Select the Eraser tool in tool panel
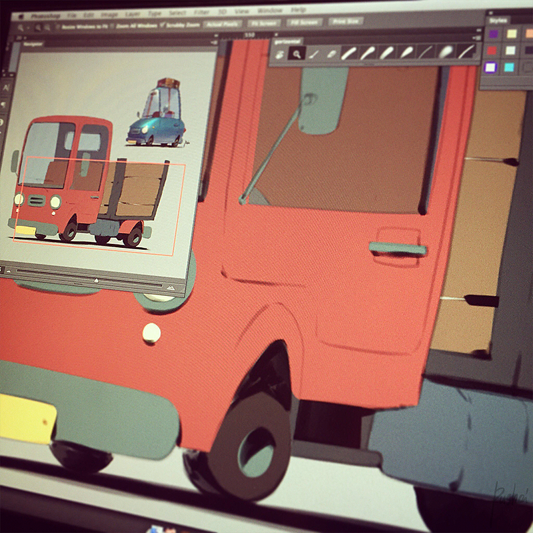 pos(332,53)
